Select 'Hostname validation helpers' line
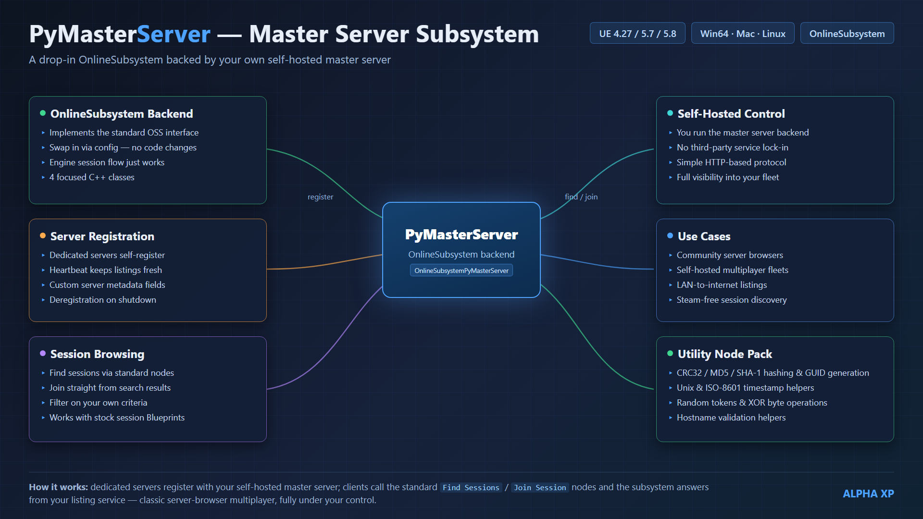The image size is (923, 519). coord(731,418)
